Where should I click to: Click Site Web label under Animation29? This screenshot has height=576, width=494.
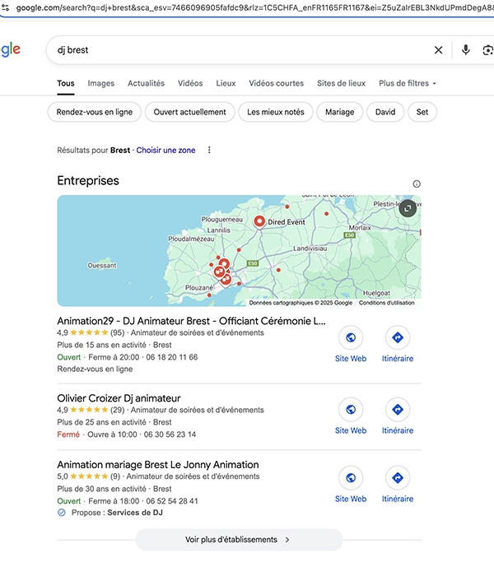pyautogui.click(x=351, y=359)
